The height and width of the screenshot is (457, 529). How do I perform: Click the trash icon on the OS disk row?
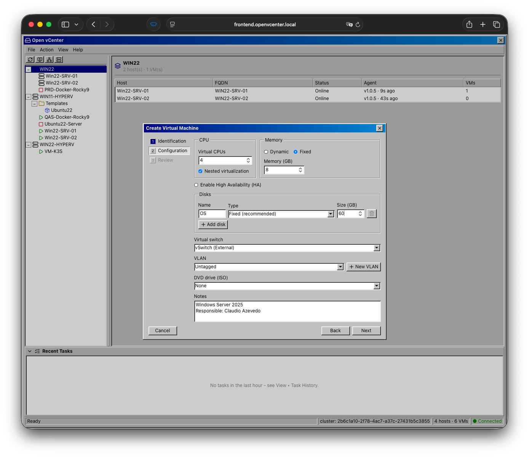(x=372, y=214)
